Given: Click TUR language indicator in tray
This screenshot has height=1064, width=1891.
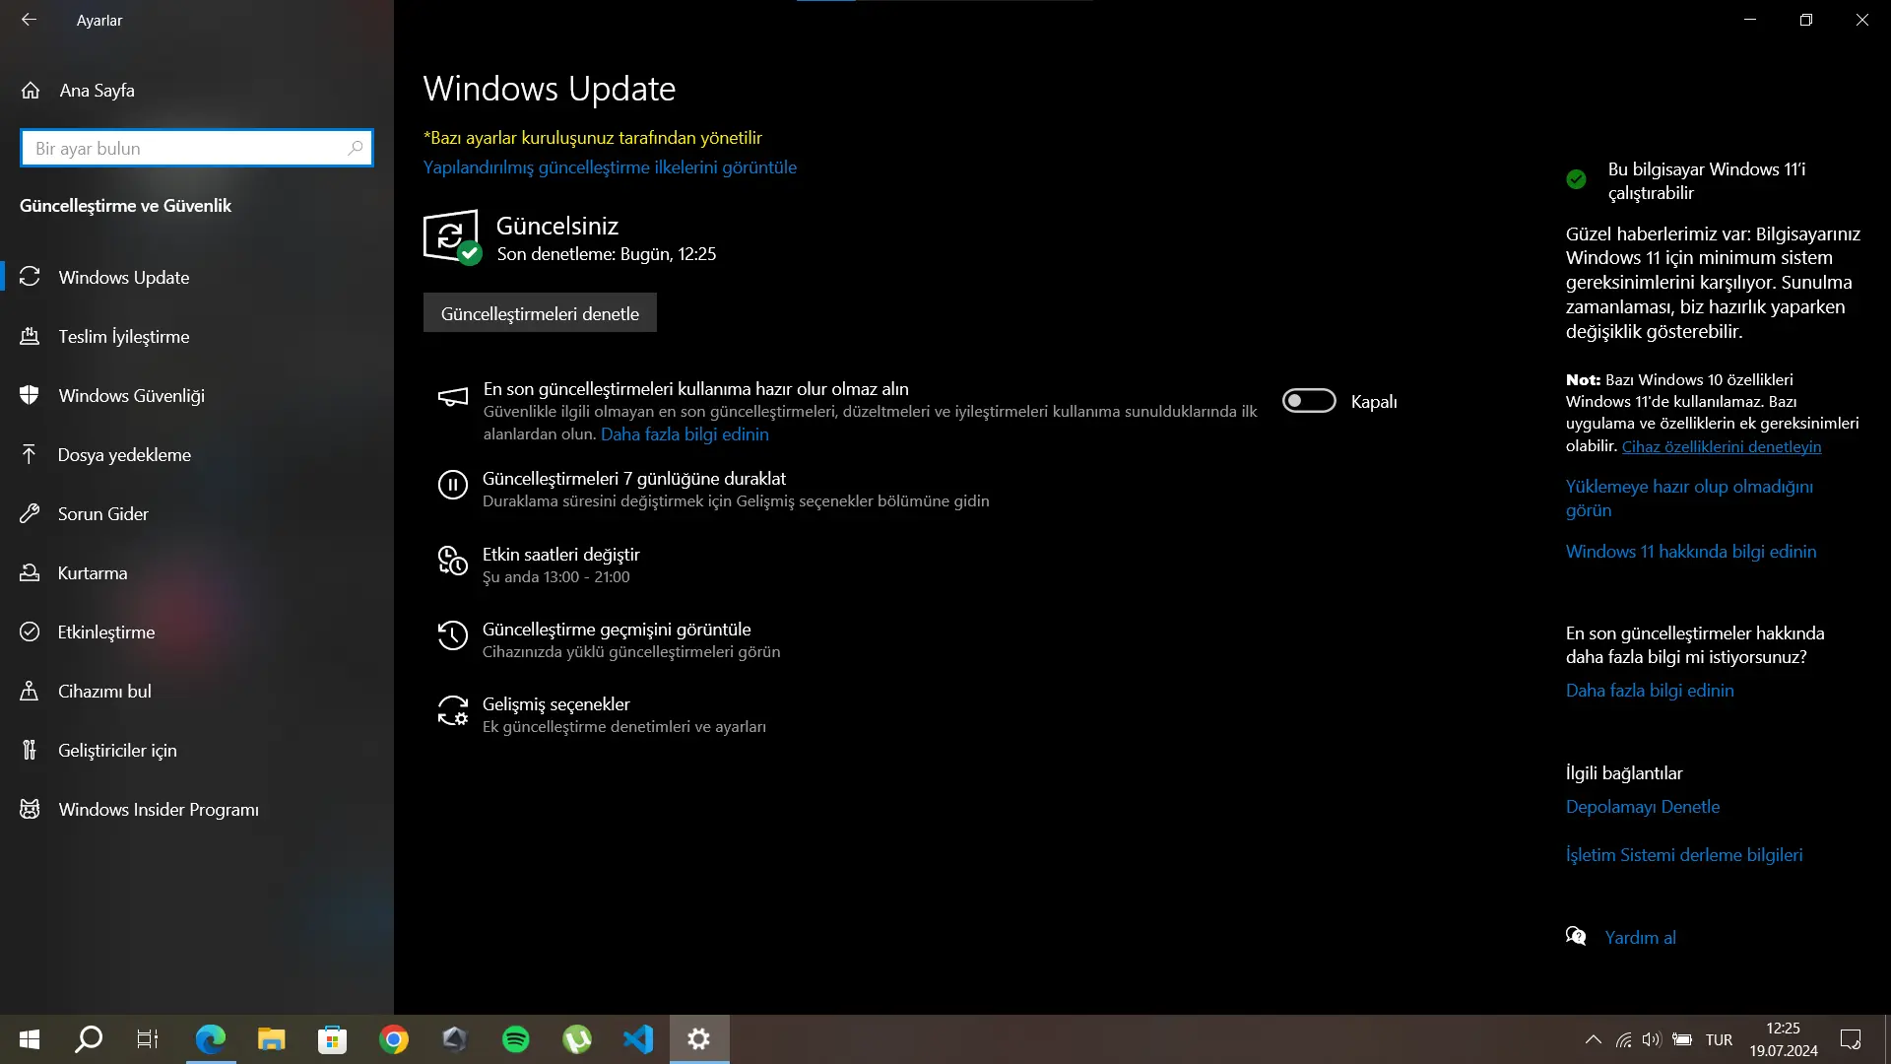Looking at the screenshot, I should [x=1719, y=1039].
